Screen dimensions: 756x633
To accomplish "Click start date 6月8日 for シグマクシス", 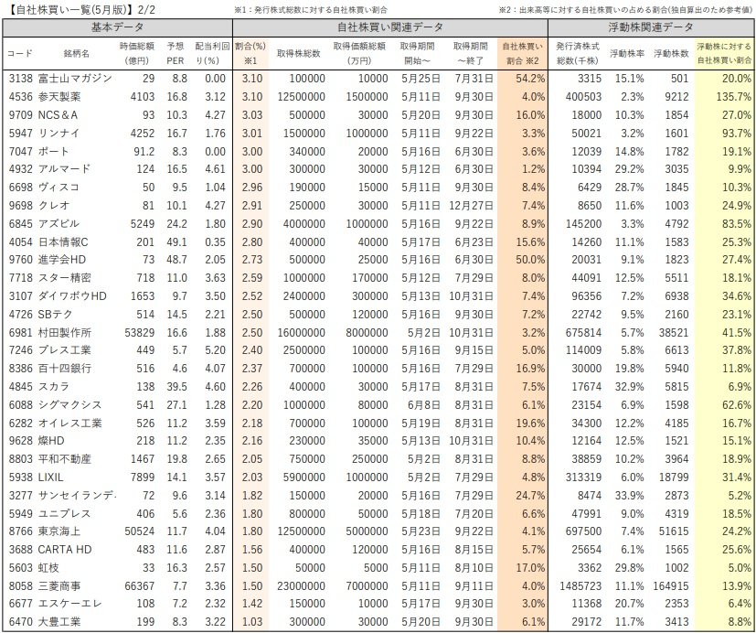I will click(x=424, y=405).
